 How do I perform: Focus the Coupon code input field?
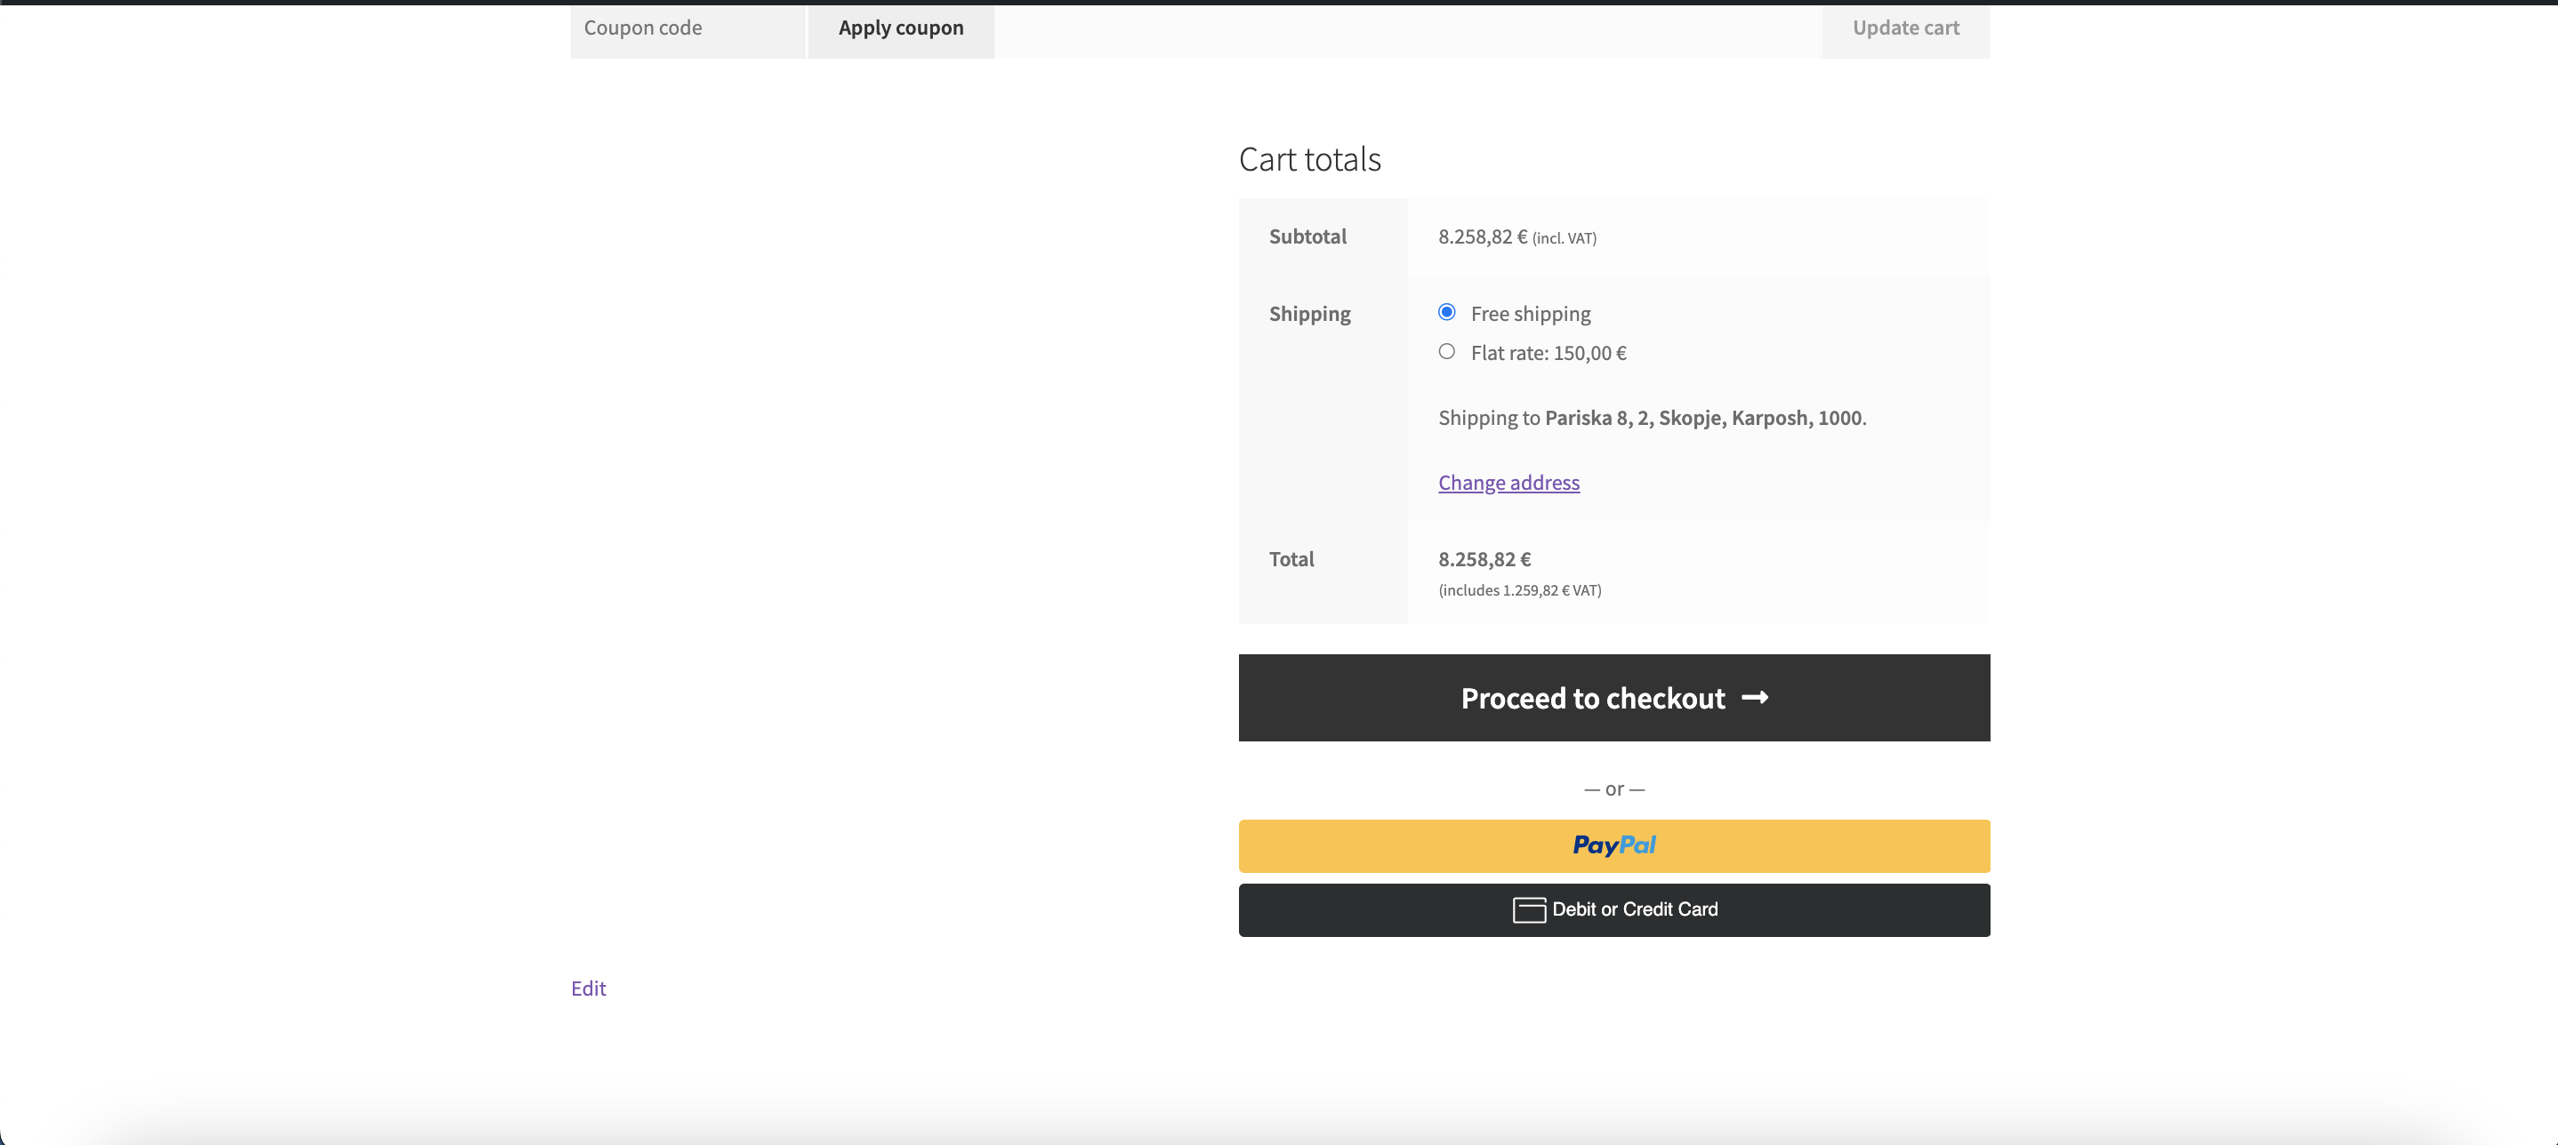click(688, 28)
